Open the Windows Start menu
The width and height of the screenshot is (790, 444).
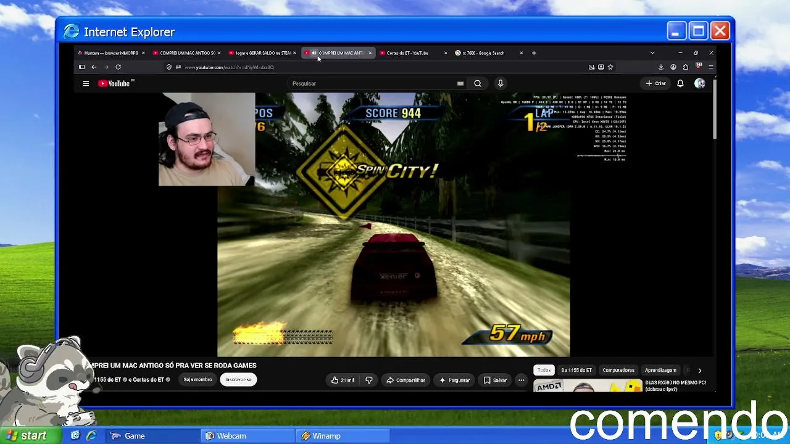31,436
